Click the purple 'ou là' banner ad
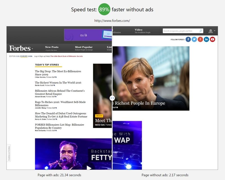Screen dimensions: 225x180 coord(88,35)
